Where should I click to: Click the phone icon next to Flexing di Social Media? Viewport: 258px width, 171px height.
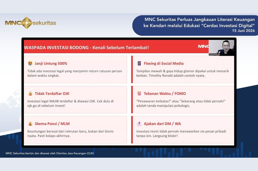pyautogui.click(x=139, y=63)
